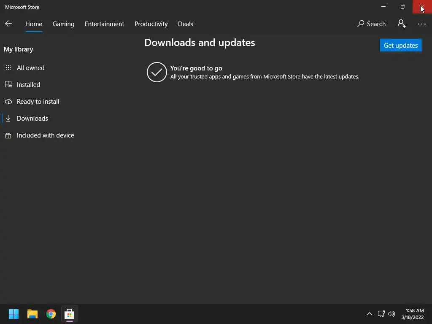The height and width of the screenshot is (324, 432).
Task: Open the network status tray icon
Action: point(381,314)
